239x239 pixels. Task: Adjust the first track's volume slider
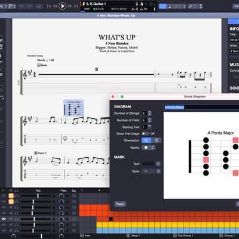(x=36, y=196)
